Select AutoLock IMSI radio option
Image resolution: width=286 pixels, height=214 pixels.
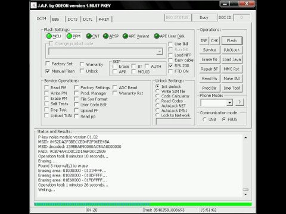(157, 111)
